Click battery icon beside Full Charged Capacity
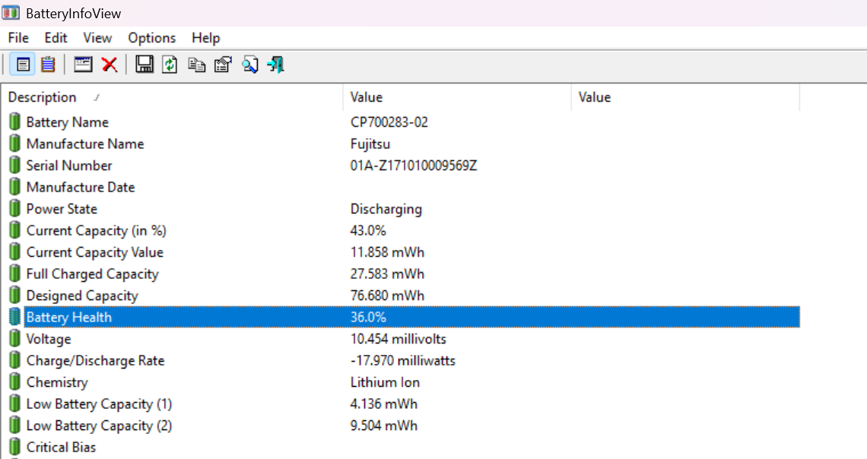The image size is (867, 459). click(x=15, y=274)
